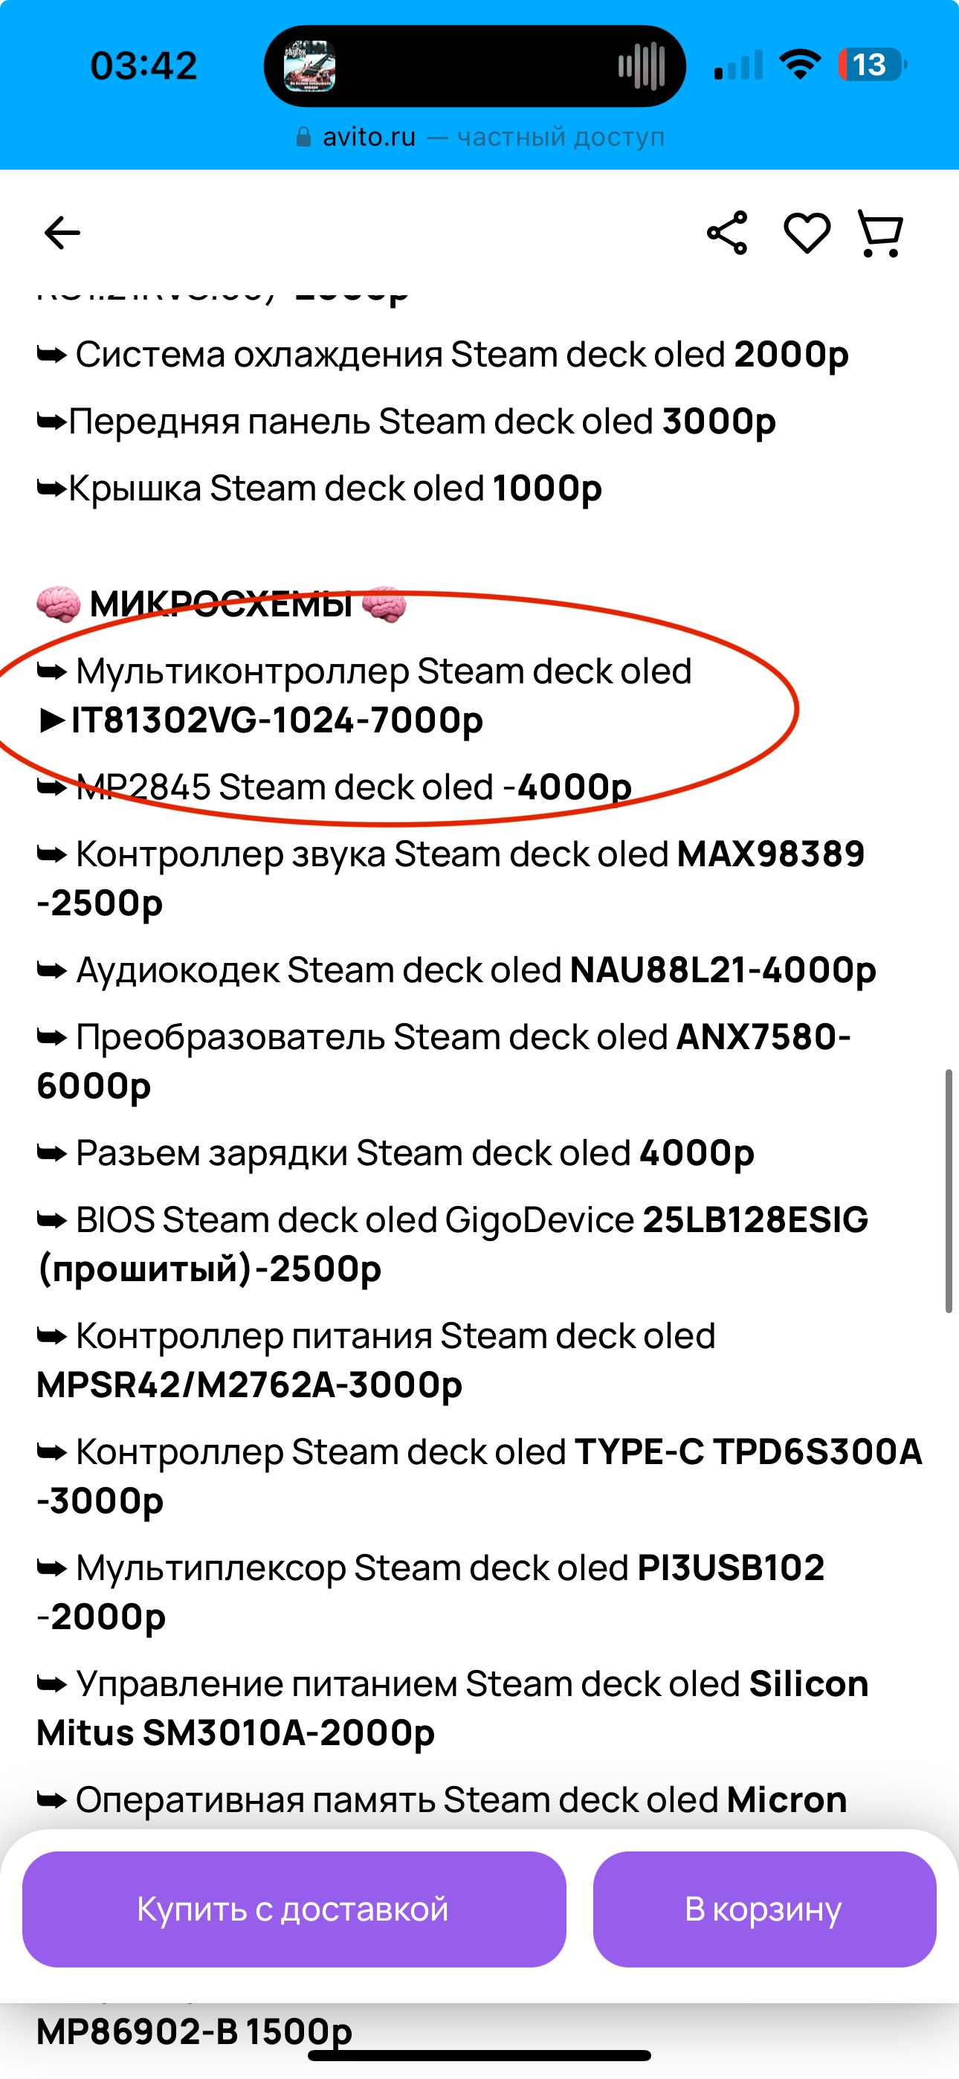The image size is (959, 2079).
Task: Tap the "МИКРОСХЕМЫ" section heading
Action: pos(220,605)
